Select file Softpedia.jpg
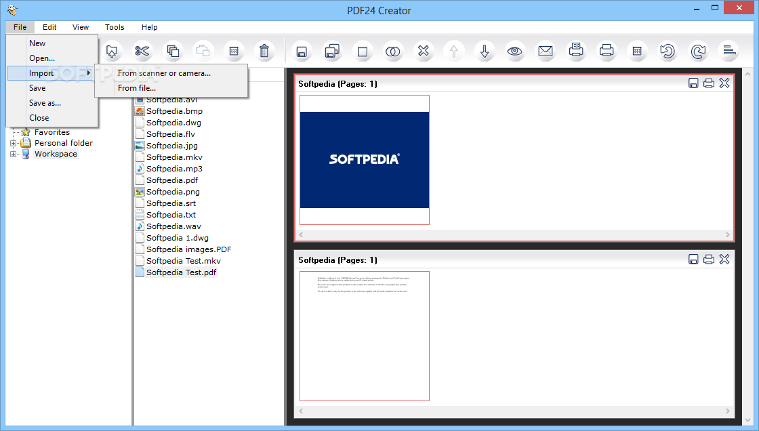This screenshot has height=431, width=759. 172,146
